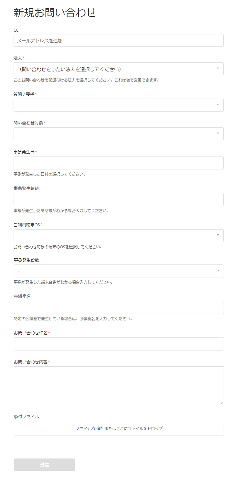The height and width of the screenshot is (485, 243).
Task: Click the お問い合わせ件名 field
Action: click(x=119, y=344)
